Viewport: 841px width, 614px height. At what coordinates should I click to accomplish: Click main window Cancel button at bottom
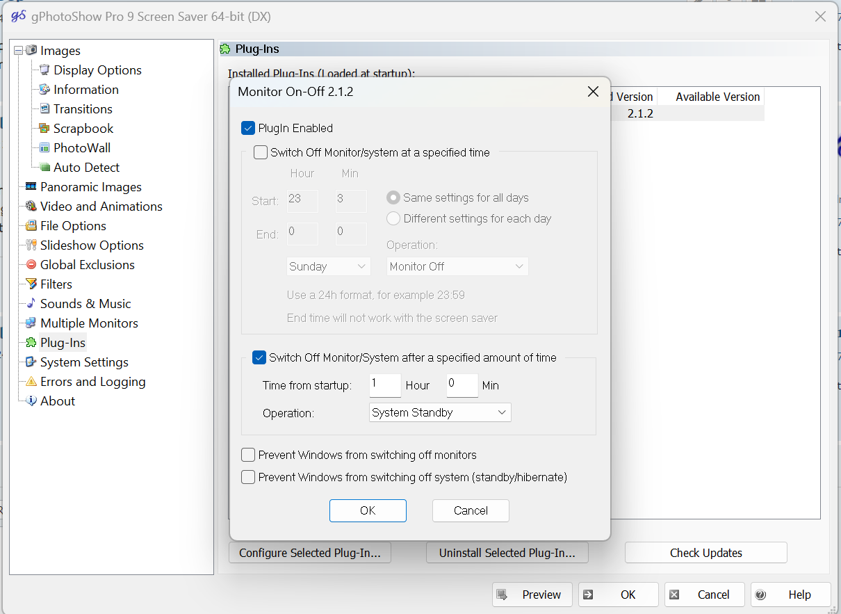click(x=705, y=595)
